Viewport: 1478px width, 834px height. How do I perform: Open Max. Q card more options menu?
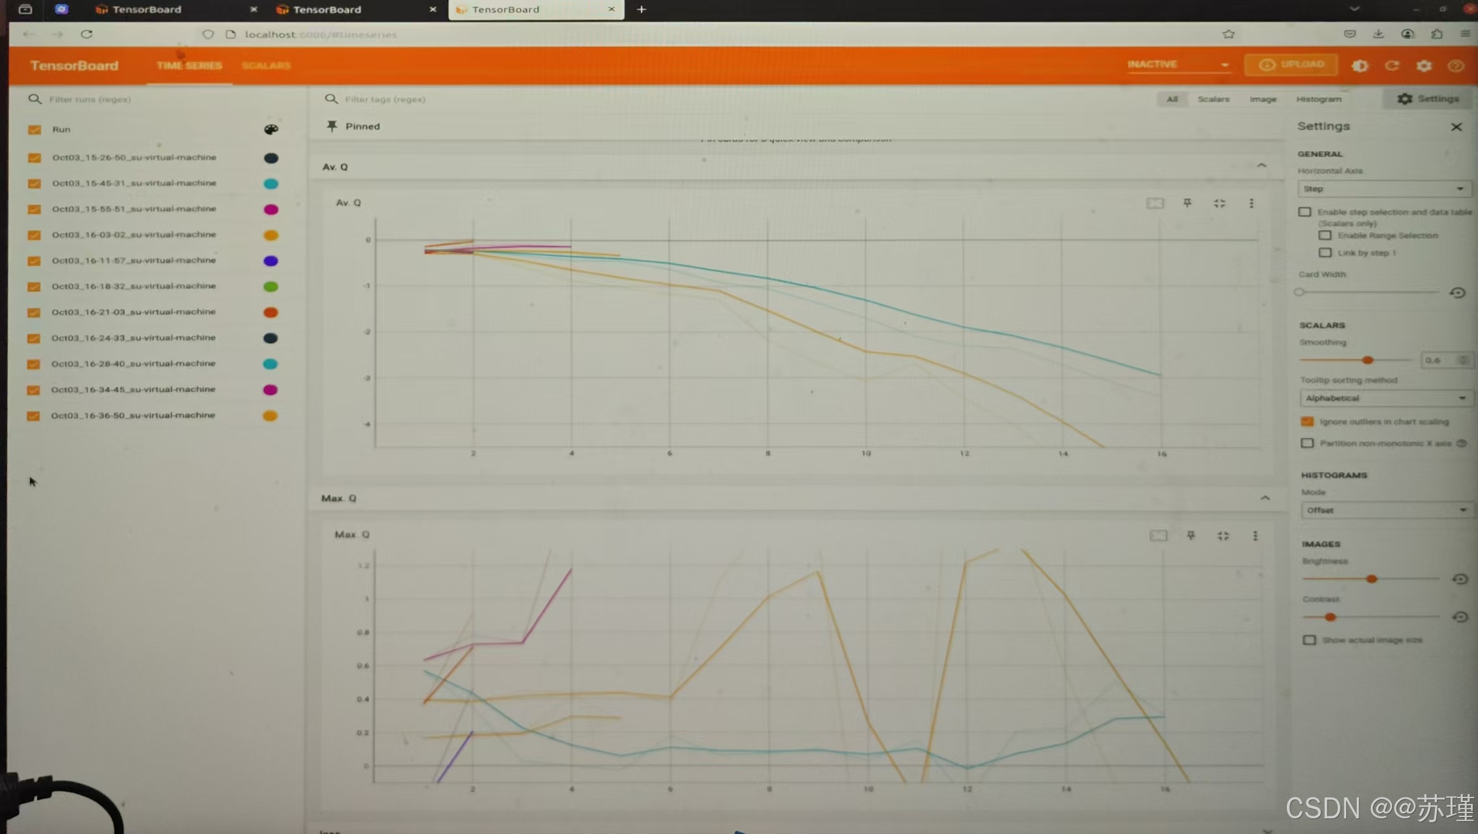click(x=1255, y=536)
